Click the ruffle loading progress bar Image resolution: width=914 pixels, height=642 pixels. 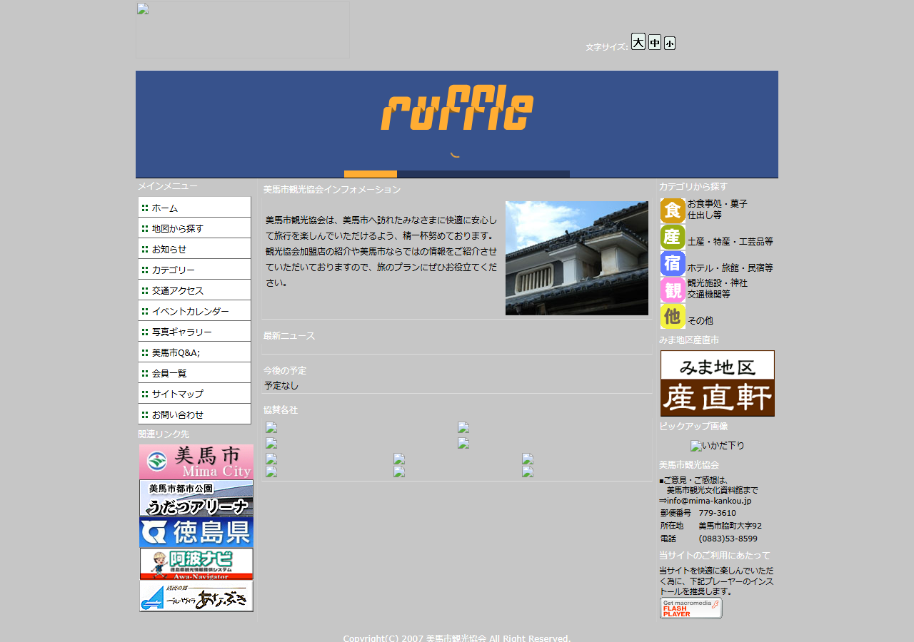click(x=457, y=174)
